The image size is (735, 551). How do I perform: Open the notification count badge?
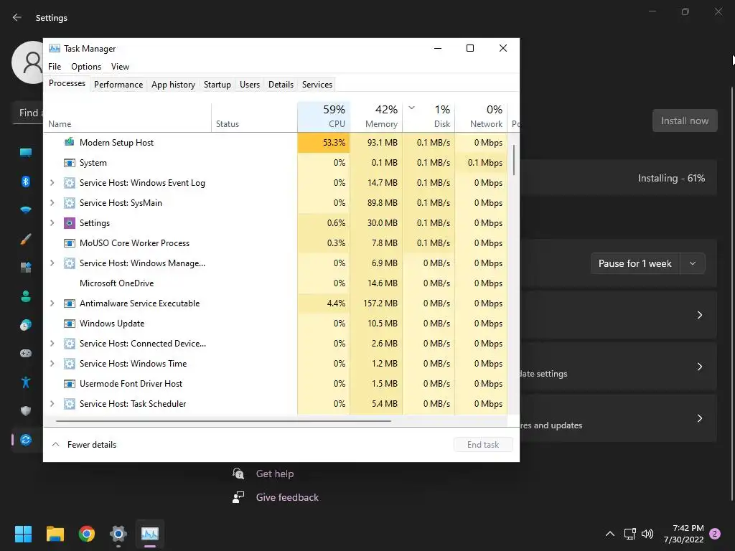[x=715, y=534]
